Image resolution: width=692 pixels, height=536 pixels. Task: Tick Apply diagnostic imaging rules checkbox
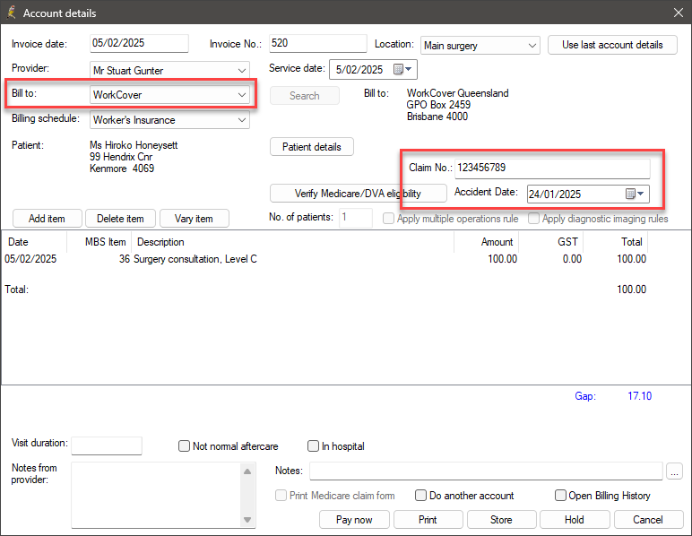coord(533,219)
